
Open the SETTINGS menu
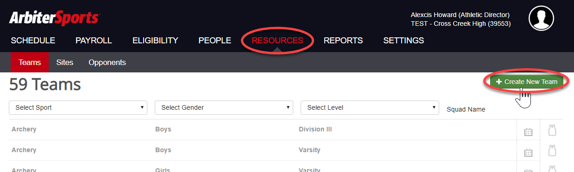404,41
